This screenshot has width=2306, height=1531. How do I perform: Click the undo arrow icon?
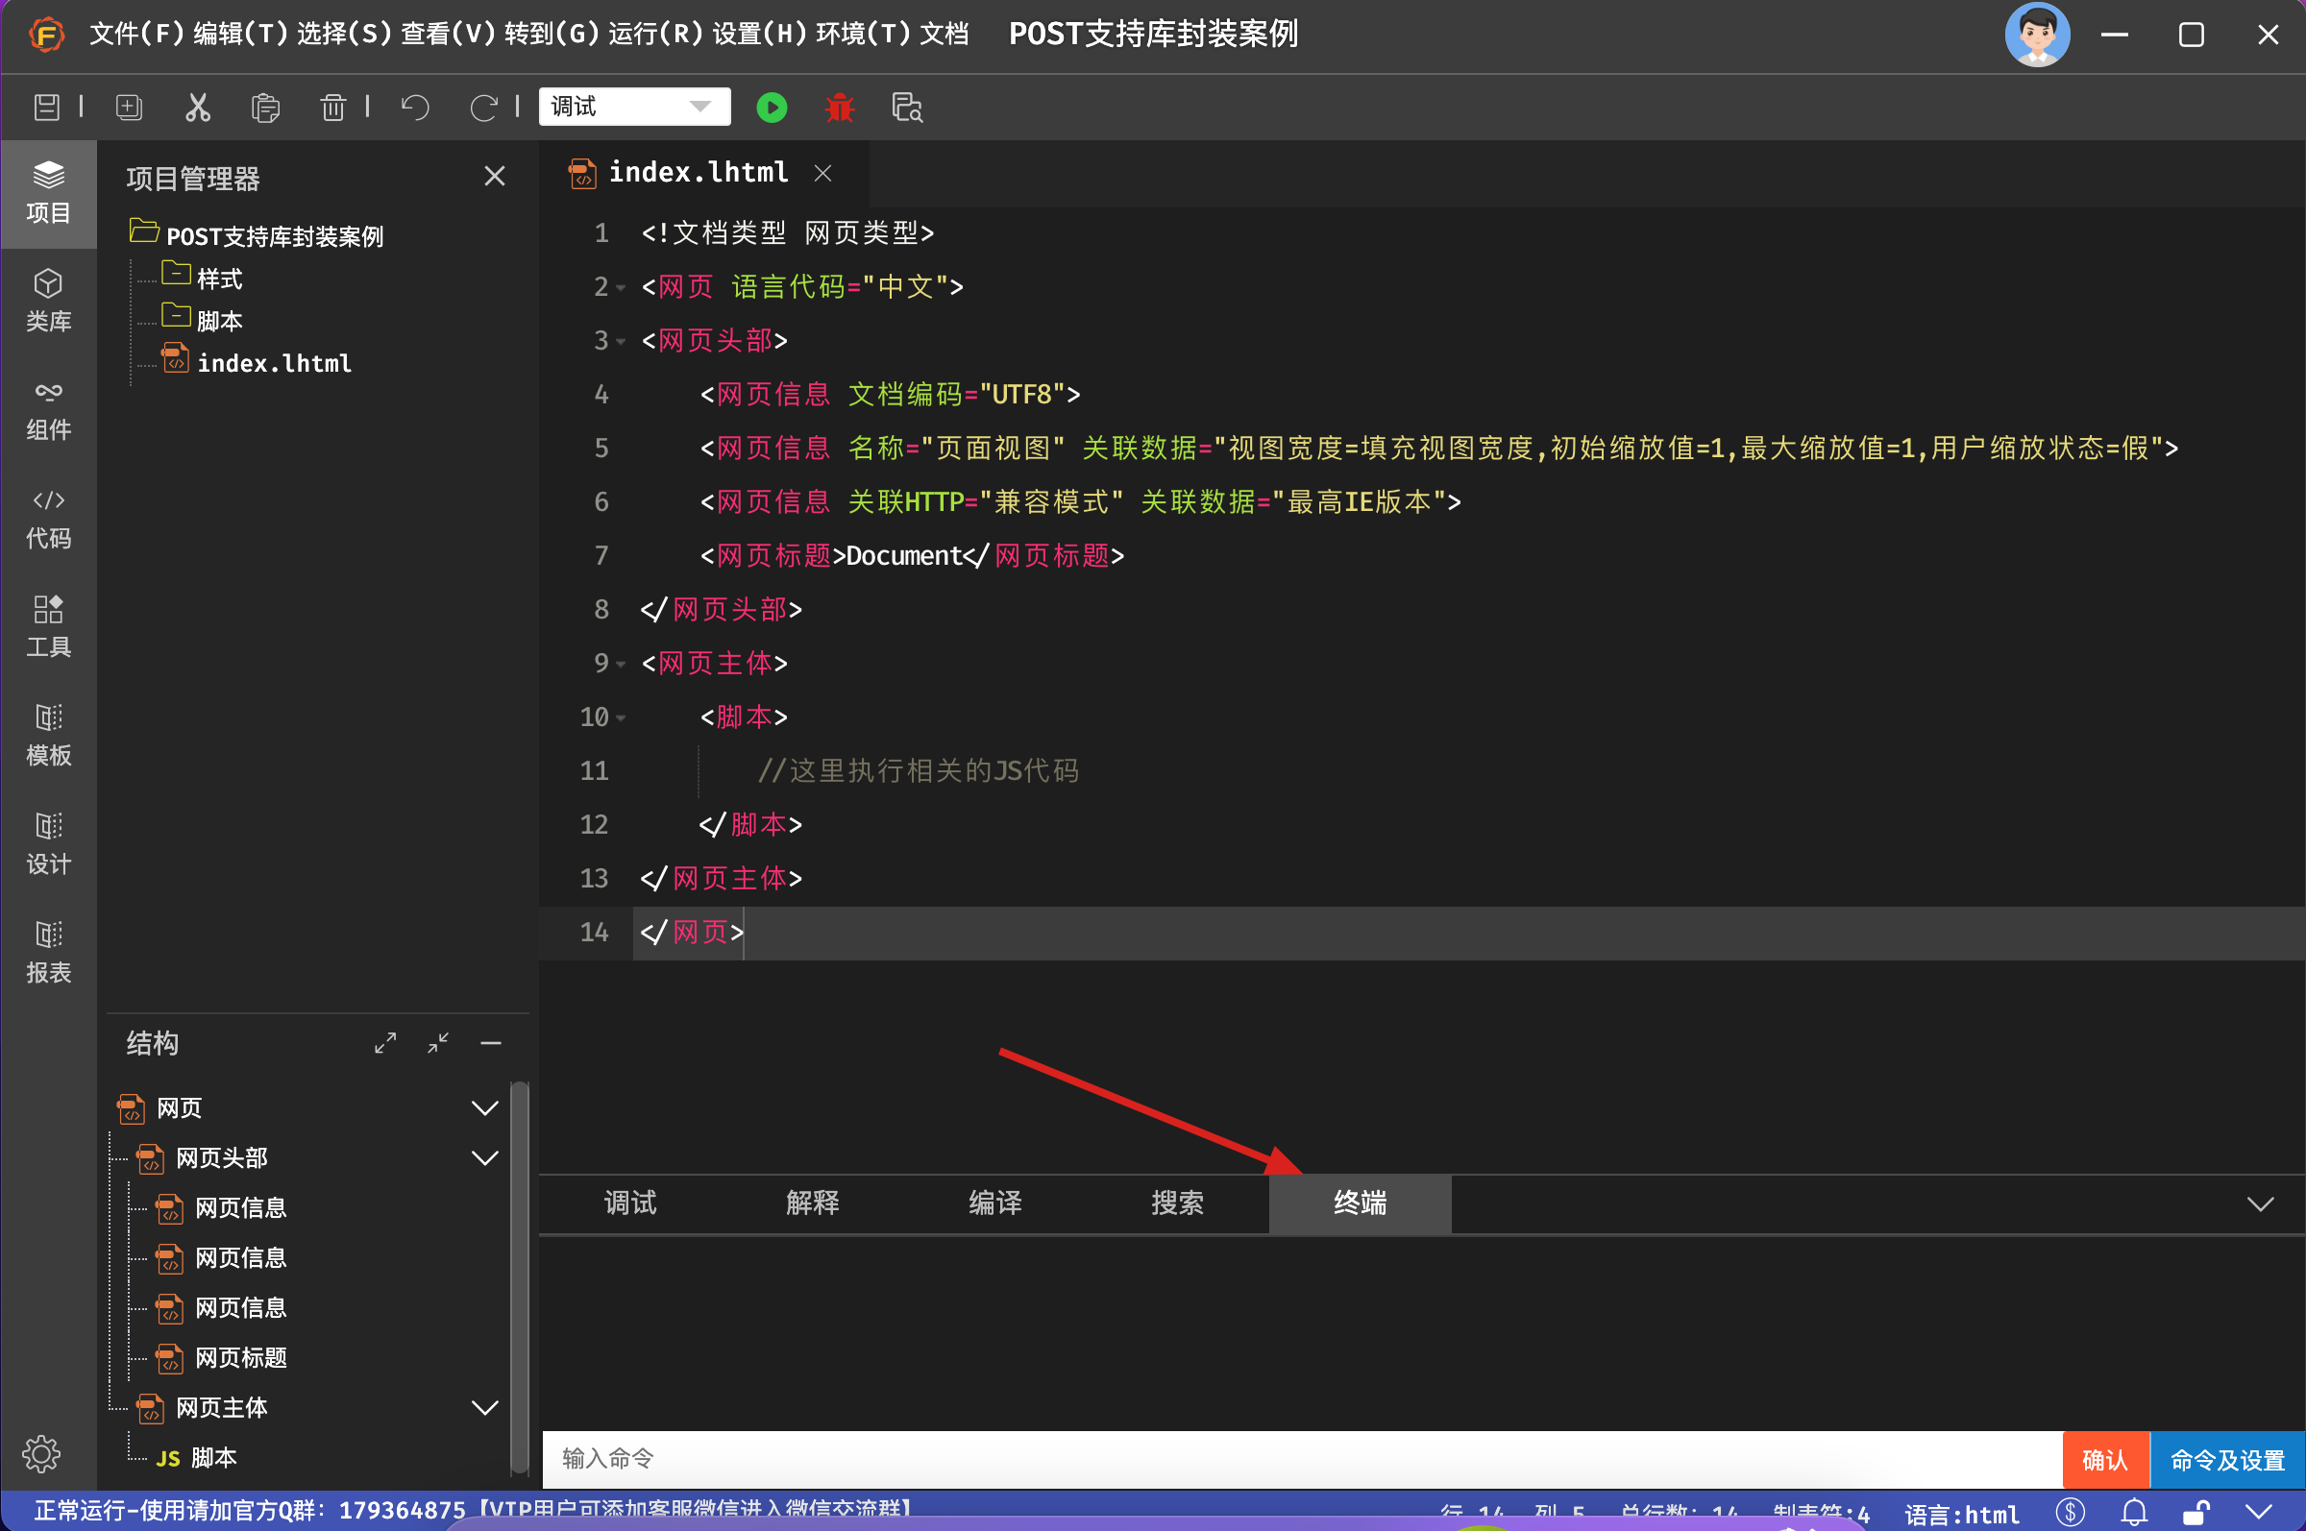point(415,108)
